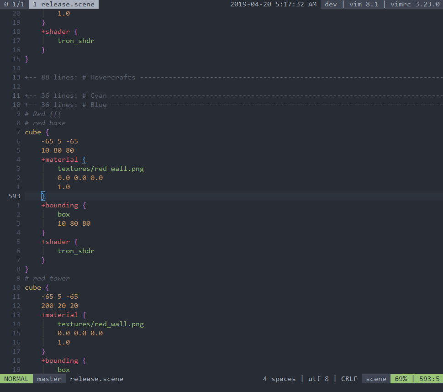Screen dimensions: 443x392
Task: Click the 'cube {' line under red base
Action: (37, 132)
